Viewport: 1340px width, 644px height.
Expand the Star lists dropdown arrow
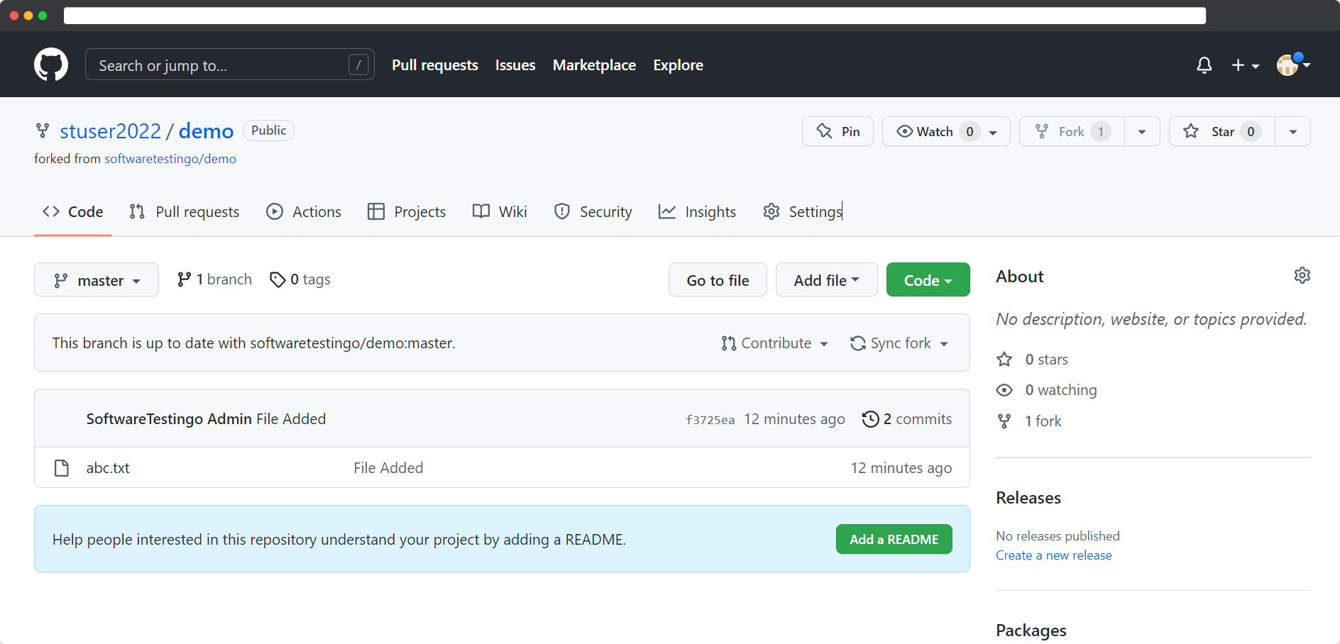click(1293, 131)
